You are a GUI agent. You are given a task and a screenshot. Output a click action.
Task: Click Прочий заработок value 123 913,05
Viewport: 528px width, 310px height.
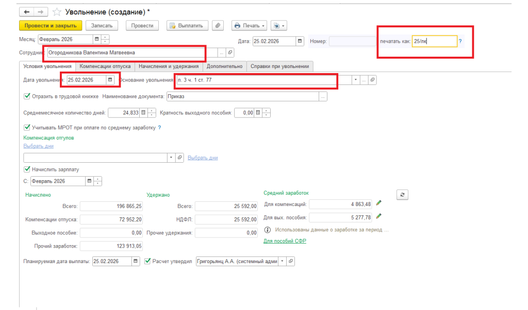111,246
